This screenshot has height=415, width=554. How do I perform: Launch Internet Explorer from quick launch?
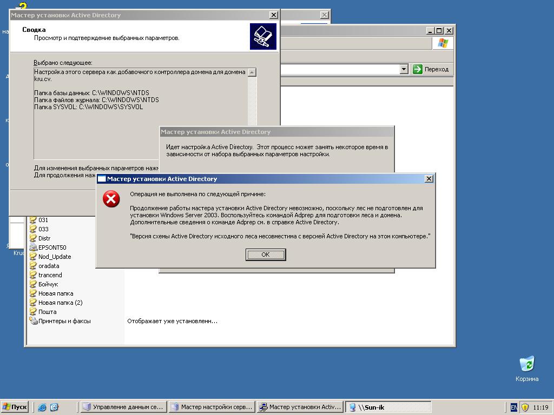[x=42, y=407]
